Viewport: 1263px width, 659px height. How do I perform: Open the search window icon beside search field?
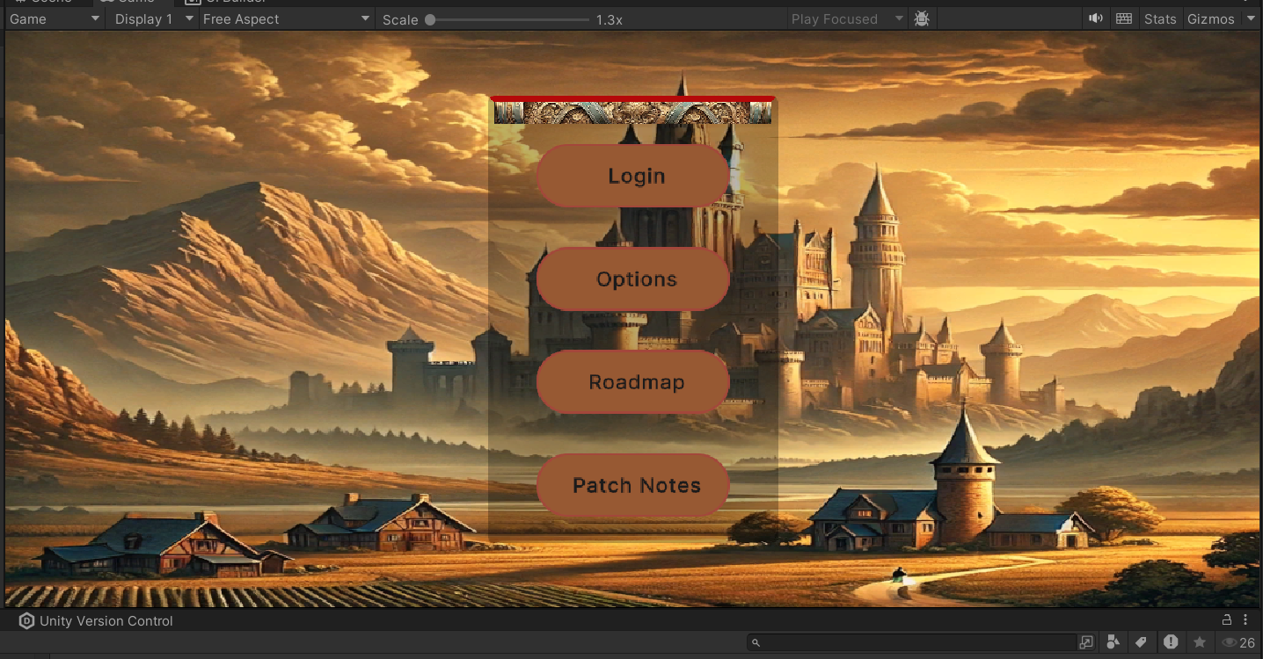tap(1087, 642)
